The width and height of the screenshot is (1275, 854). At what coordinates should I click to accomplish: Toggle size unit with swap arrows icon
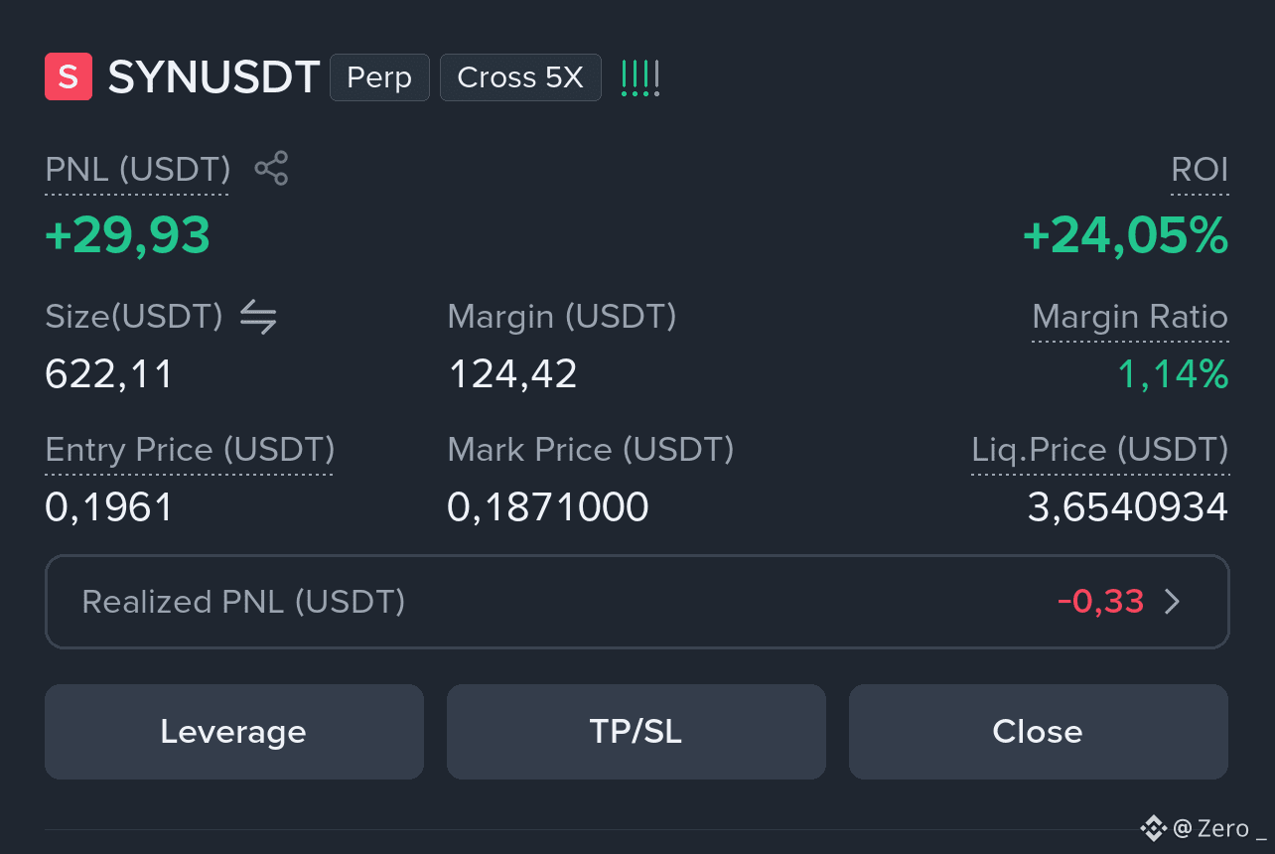(x=258, y=317)
